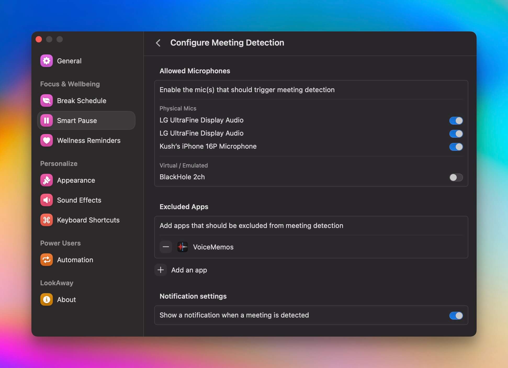Select the Automation arrows icon
The image size is (508, 368).
(x=46, y=260)
